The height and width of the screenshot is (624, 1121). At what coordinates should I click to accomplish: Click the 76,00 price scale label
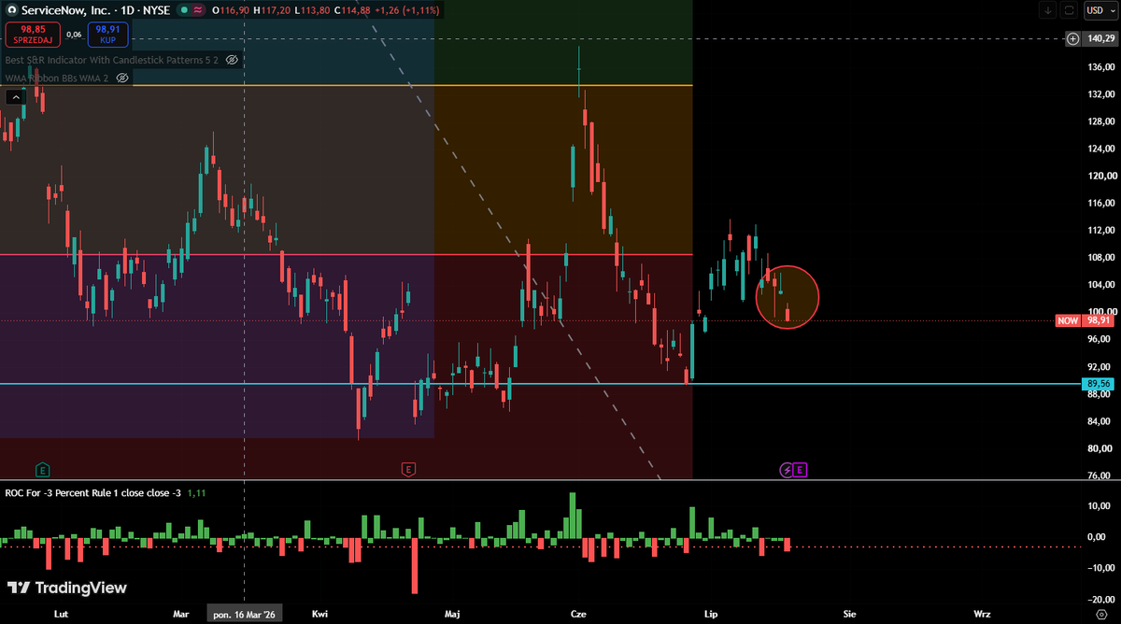[x=1100, y=475]
